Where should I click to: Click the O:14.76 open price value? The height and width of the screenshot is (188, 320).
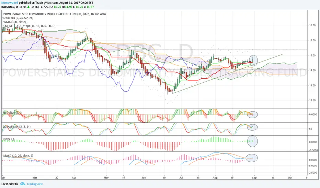point(56,7)
